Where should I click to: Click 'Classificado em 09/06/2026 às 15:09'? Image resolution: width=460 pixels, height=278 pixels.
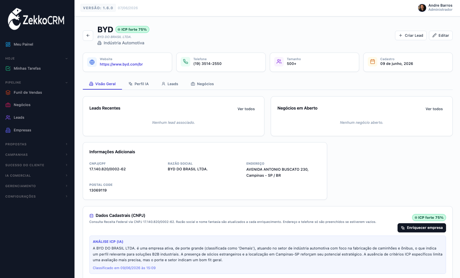click(x=124, y=268)
